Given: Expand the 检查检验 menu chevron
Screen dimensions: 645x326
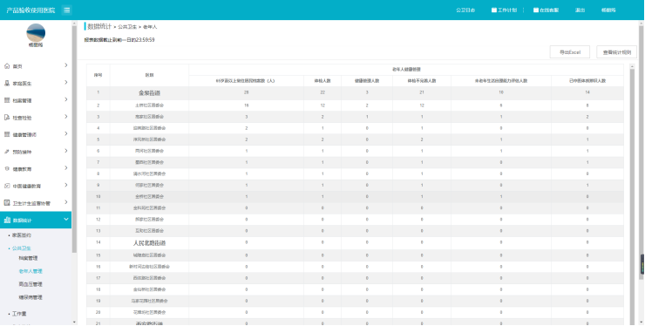Looking at the screenshot, I should coord(66,117).
